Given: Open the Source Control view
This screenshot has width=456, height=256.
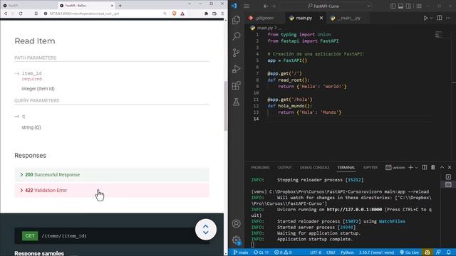Looking at the screenshot, I should click(236, 53).
